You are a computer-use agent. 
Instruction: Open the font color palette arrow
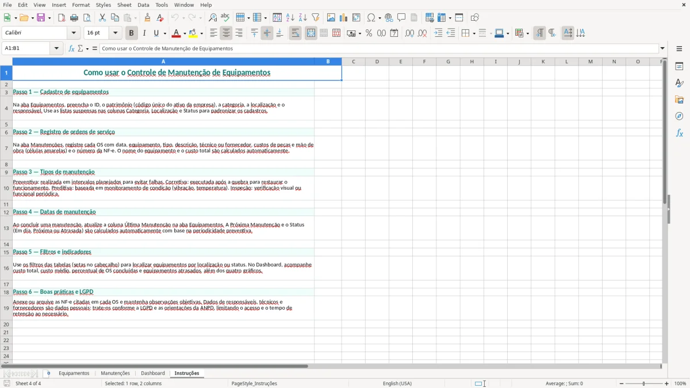pyautogui.click(x=185, y=33)
